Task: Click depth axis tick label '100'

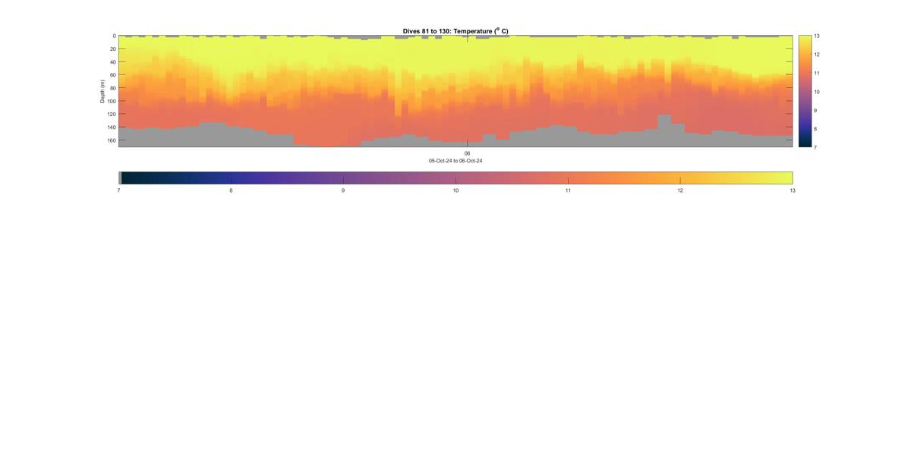Action: click(x=111, y=101)
